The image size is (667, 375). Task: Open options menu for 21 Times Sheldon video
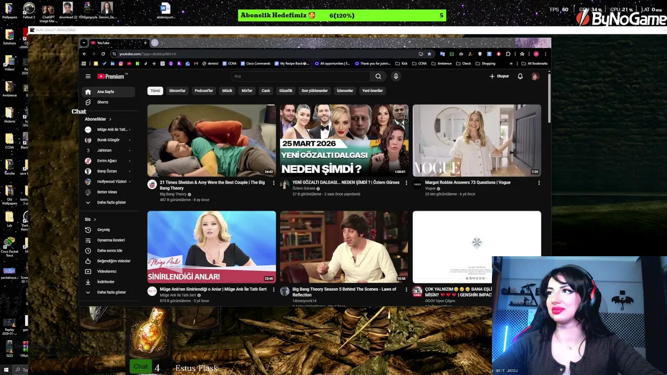click(274, 183)
